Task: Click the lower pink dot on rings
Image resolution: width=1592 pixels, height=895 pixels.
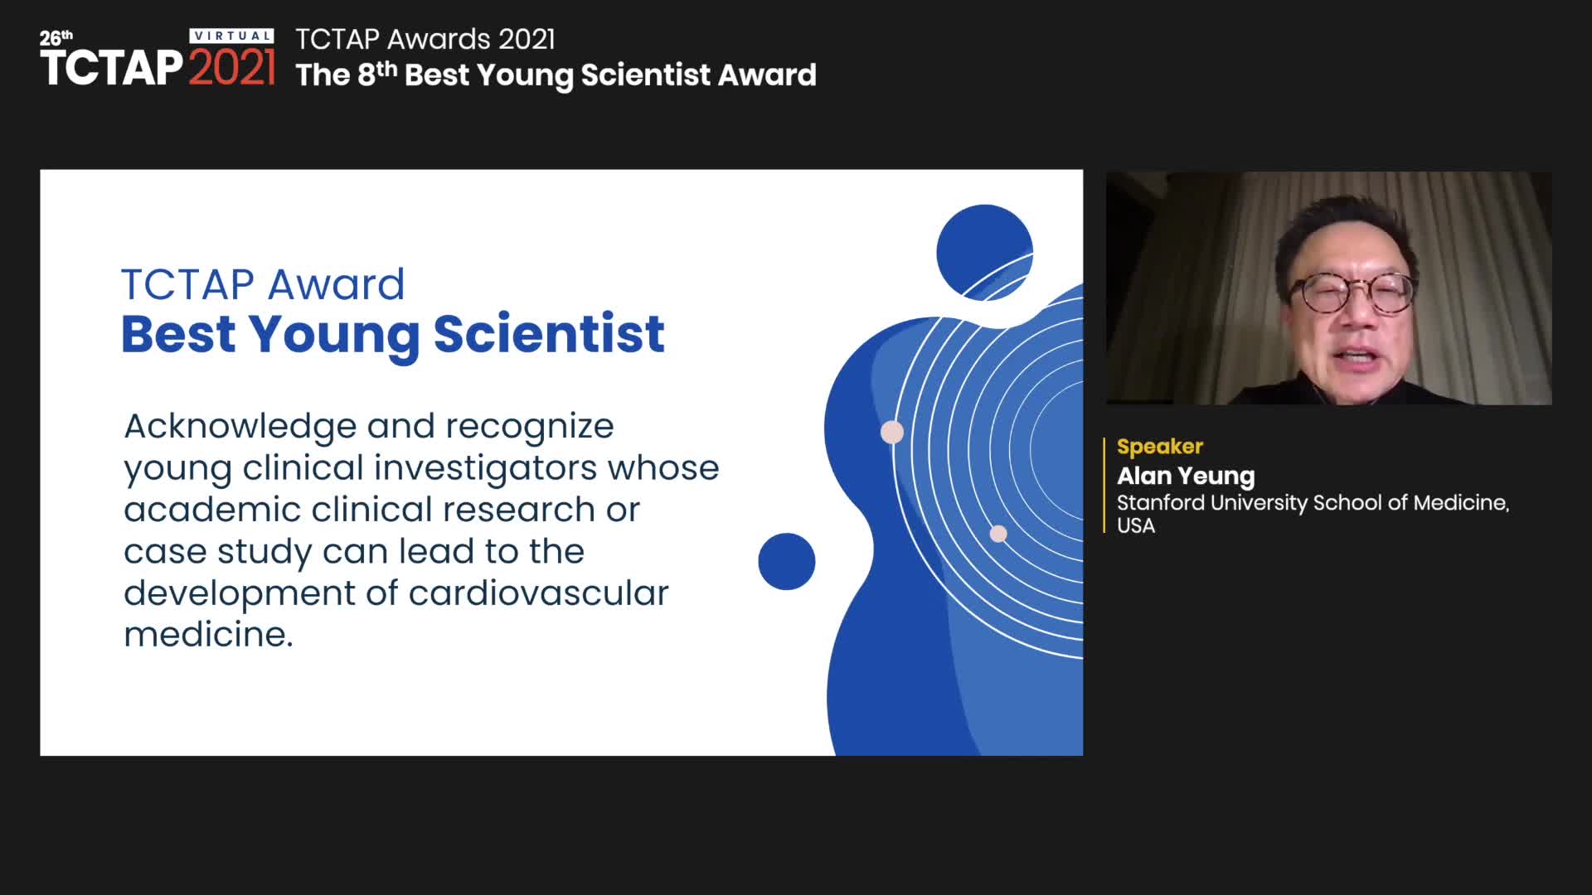Action: coord(998,534)
